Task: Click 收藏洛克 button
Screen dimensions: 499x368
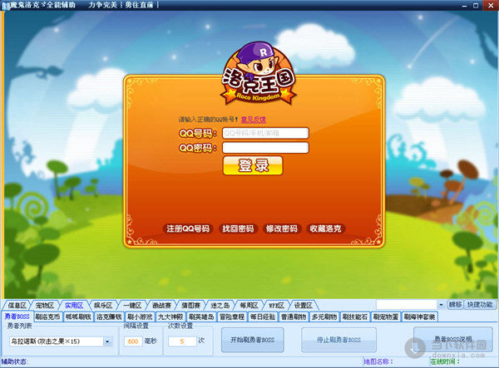Action: click(325, 228)
